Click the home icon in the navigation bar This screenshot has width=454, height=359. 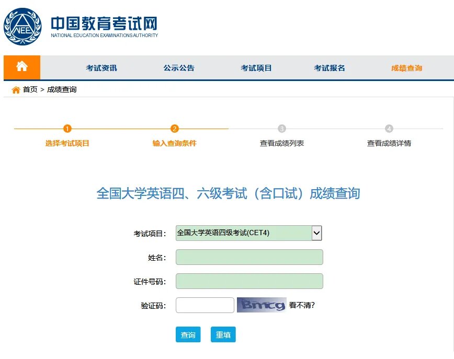tap(21, 67)
